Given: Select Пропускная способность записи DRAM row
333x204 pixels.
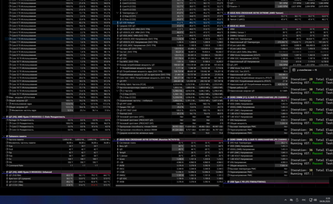Looking at the screenshot, I should point(168,130).
